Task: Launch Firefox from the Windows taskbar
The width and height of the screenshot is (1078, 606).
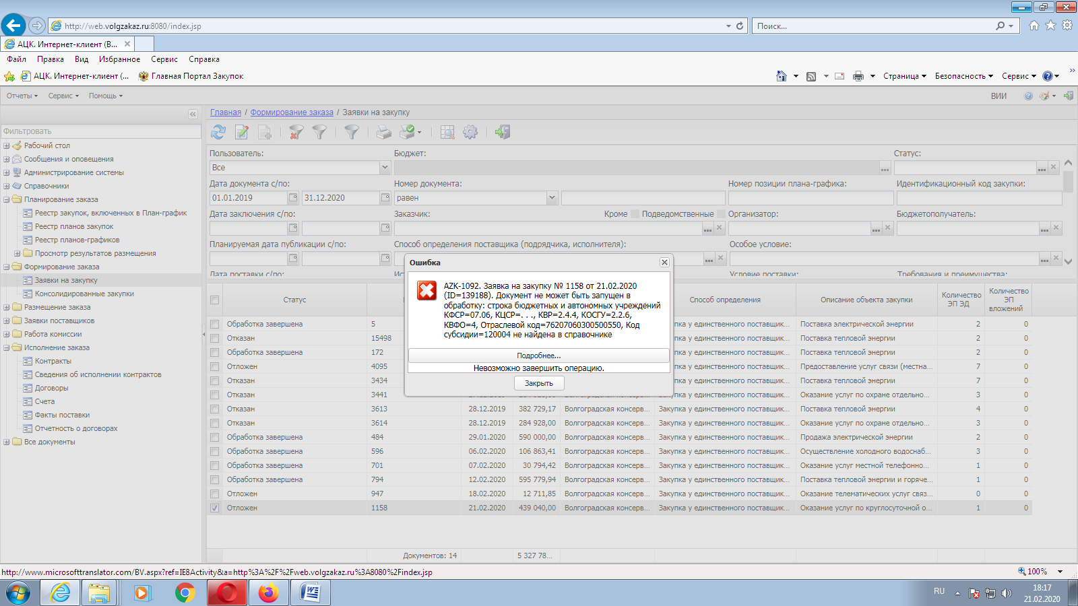Action: pyautogui.click(x=268, y=593)
